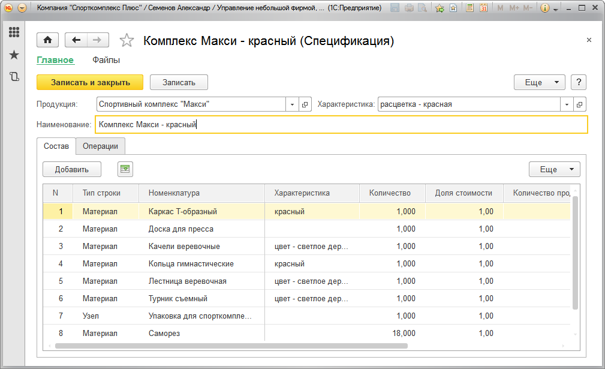This screenshot has height=369, width=605.
Task: Open Favorites star in left sidebar
Action: (14, 55)
